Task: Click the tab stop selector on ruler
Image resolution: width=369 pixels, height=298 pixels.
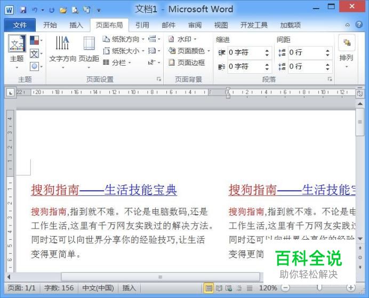Action: [x=10, y=93]
